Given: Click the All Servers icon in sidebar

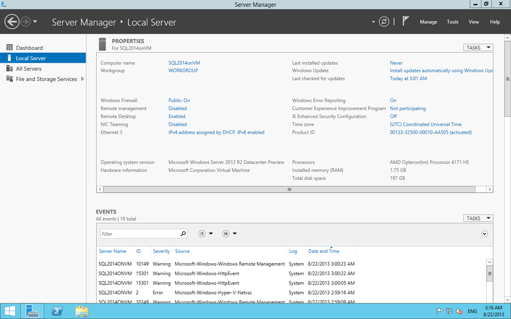Looking at the screenshot, I should [x=10, y=68].
